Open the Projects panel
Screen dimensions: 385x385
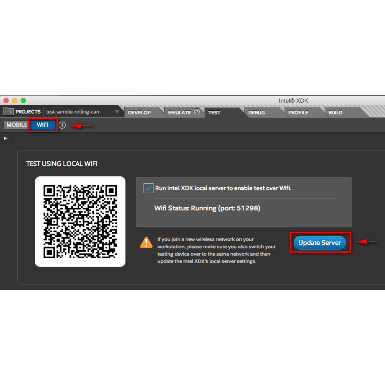[x=28, y=112]
